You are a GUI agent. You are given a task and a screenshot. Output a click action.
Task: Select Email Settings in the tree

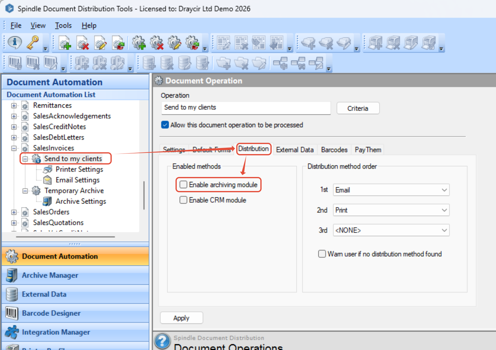tap(77, 180)
